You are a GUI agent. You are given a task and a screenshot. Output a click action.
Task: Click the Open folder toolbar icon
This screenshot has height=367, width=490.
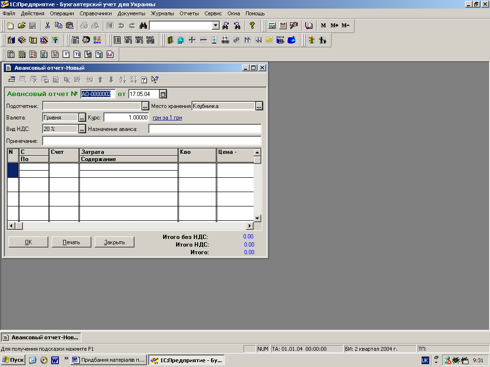point(22,26)
